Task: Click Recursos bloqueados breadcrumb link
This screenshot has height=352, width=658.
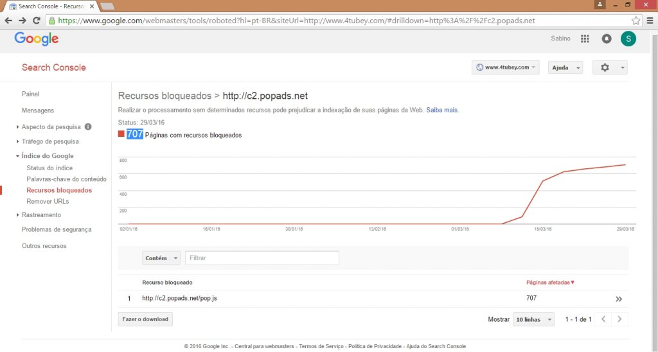Action: (x=164, y=96)
